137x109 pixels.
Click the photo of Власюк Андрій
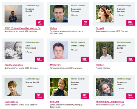pyautogui.click(x=13, y=87)
